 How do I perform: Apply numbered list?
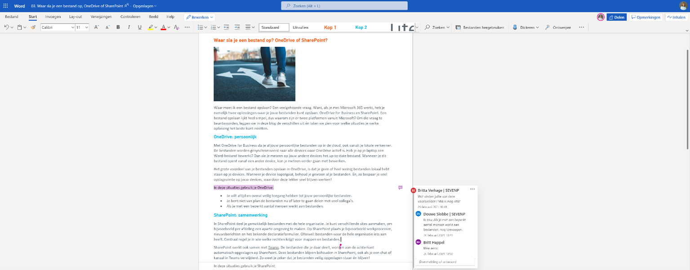tap(214, 27)
